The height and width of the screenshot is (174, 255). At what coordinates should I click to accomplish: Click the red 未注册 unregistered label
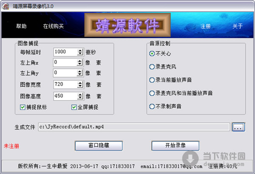pos(11,146)
